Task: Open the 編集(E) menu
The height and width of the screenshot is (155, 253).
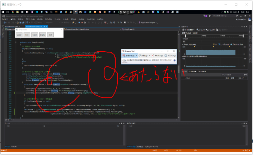Action: click(13, 19)
